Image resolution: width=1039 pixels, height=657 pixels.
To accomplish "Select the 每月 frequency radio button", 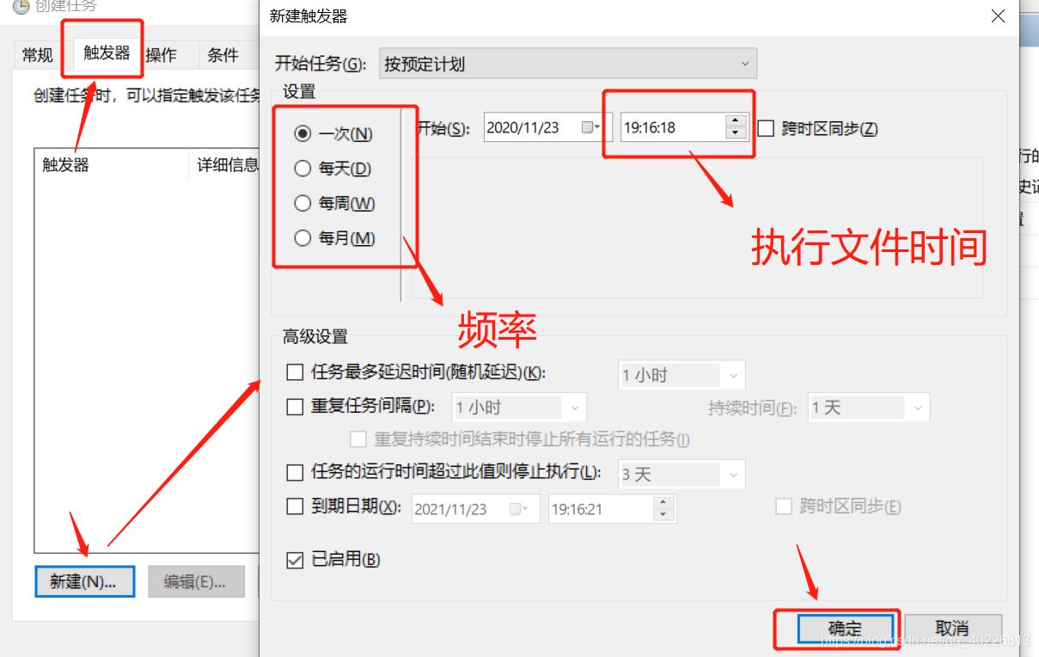I will [x=303, y=237].
